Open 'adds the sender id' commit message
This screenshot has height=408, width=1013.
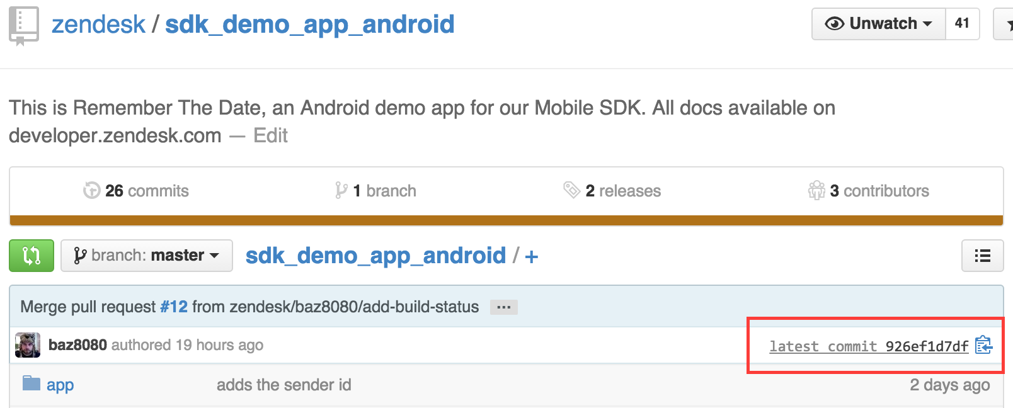pyautogui.click(x=284, y=385)
